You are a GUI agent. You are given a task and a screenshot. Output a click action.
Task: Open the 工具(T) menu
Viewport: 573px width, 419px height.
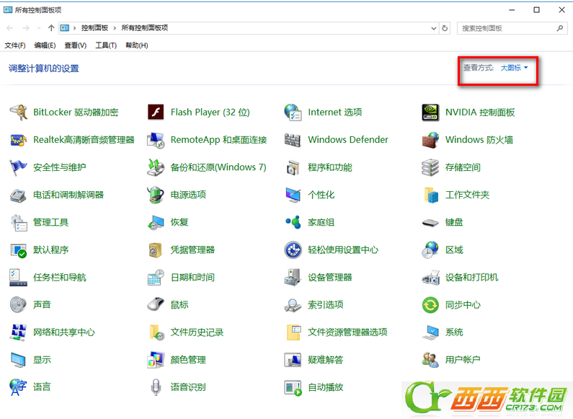pos(106,45)
